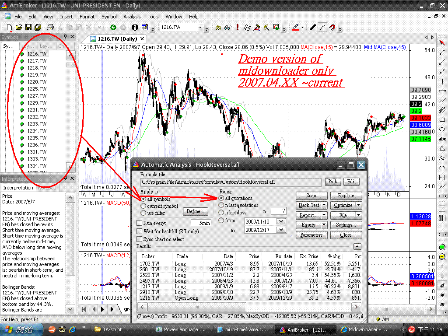This screenshot has width=448, height=336.
Task: Select 'n last quotations' range option
Action: [x=221, y=205]
